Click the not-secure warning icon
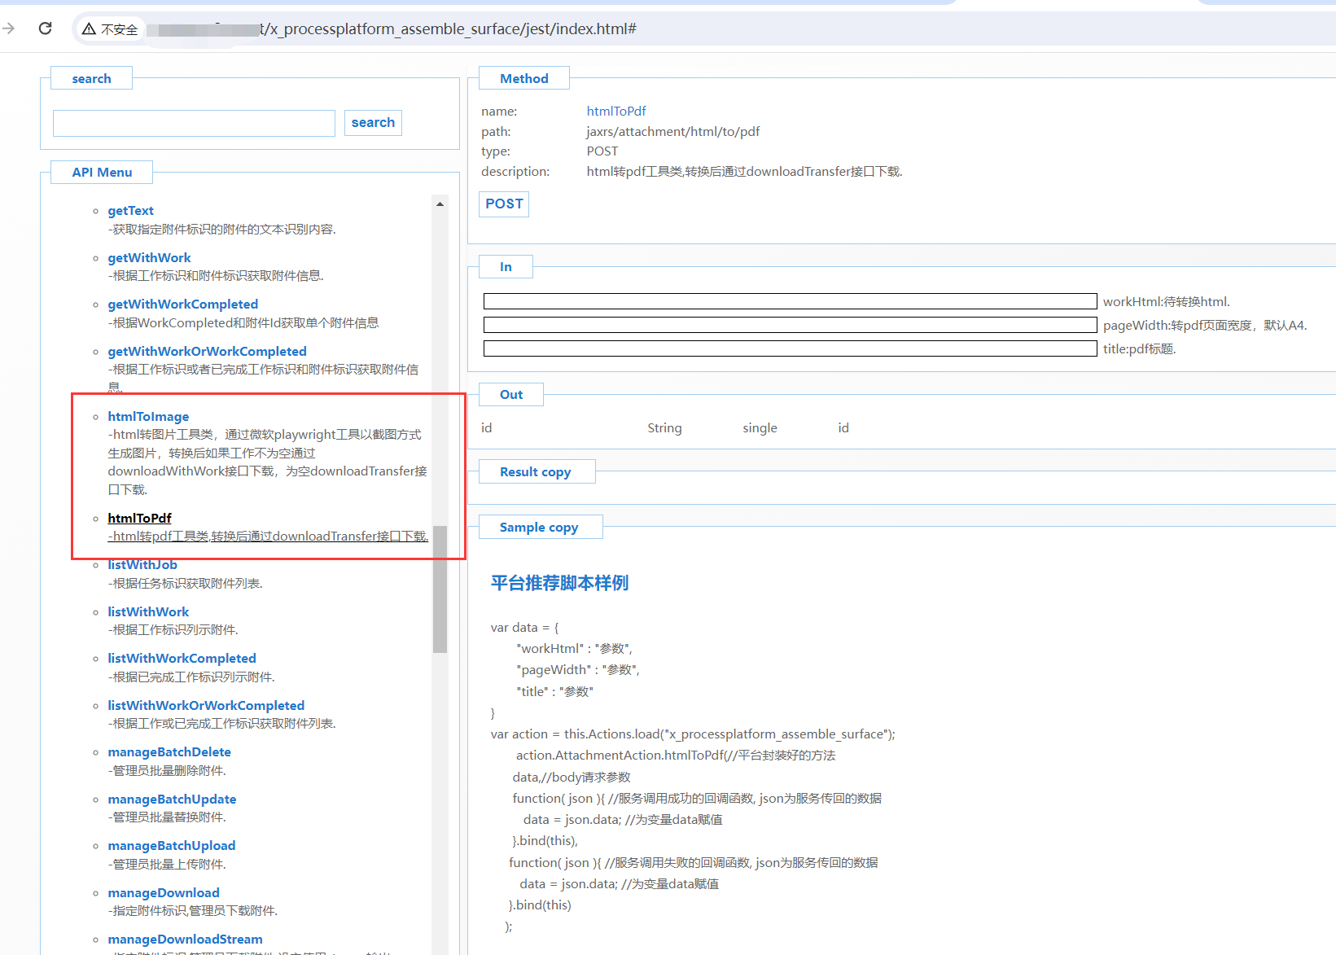 click(89, 29)
